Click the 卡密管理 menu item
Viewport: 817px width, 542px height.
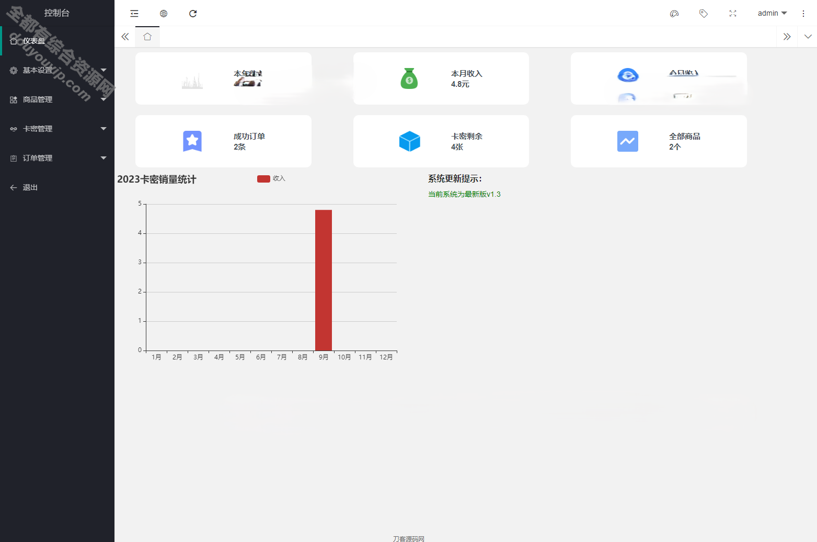57,129
